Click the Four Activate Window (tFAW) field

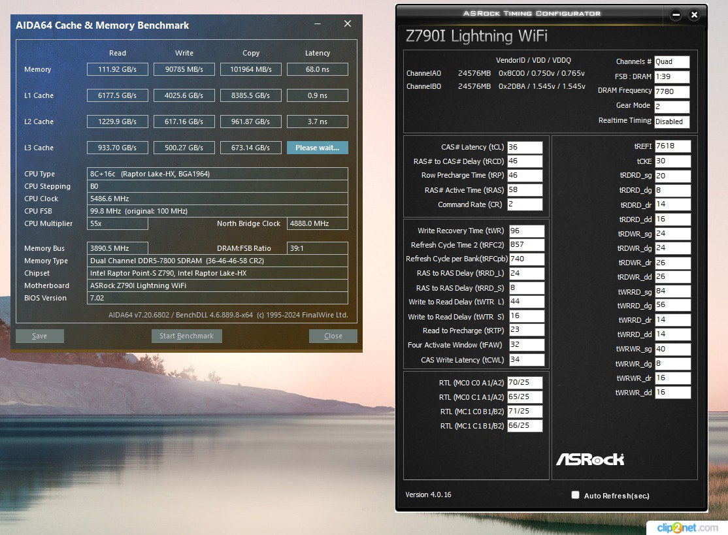point(527,345)
